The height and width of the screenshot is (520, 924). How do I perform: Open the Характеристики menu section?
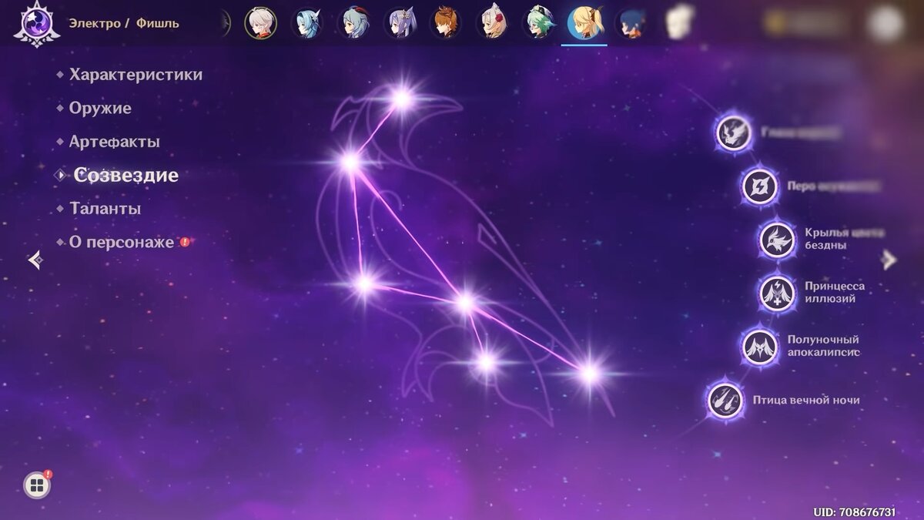(x=136, y=75)
